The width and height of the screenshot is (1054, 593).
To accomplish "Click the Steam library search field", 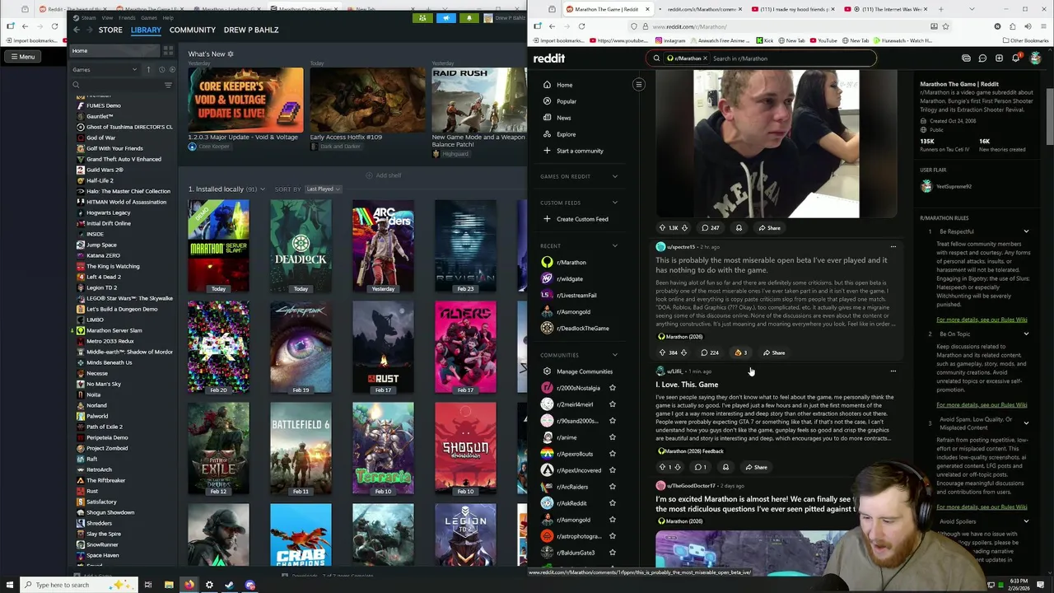I will 115,85.
